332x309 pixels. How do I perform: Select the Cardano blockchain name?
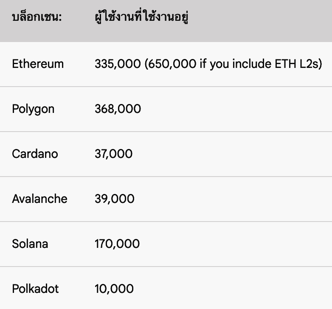pos(35,154)
